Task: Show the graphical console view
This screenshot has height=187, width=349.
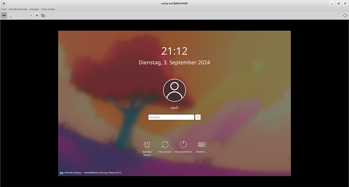Action: pos(4,16)
